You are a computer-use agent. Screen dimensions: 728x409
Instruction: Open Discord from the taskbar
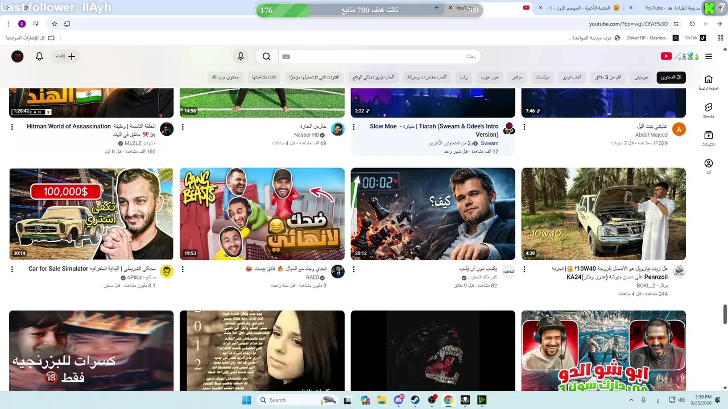(399, 400)
